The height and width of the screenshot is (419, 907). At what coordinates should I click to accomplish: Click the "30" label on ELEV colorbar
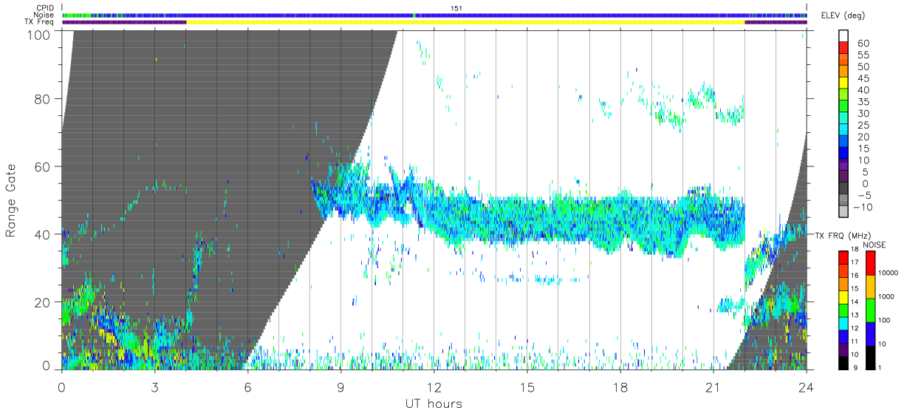pos(863,114)
